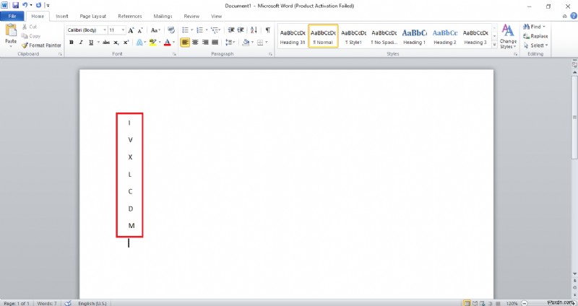Screen dimensions: 578x306
Task: Apply paragraph shading color
Action: tap(246, 43)
